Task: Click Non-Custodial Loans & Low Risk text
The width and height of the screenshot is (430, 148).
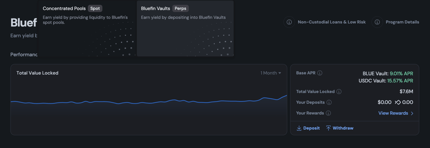Action: pos(331,22)
